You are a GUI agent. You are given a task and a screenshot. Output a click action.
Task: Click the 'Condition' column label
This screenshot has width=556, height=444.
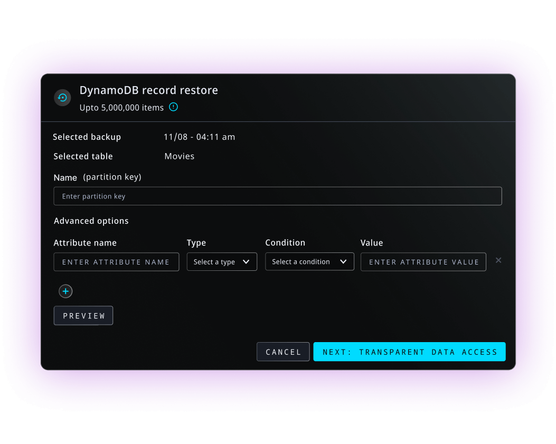(285, 242)
